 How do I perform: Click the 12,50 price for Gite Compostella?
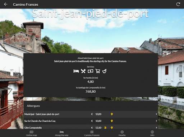pyautogui.click(x=98, y=128)
